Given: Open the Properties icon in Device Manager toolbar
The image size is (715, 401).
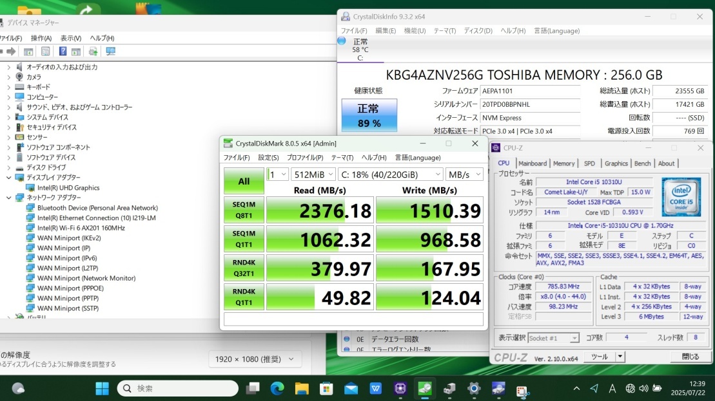Looking at the screenshot, I should (x=46, y=51).
